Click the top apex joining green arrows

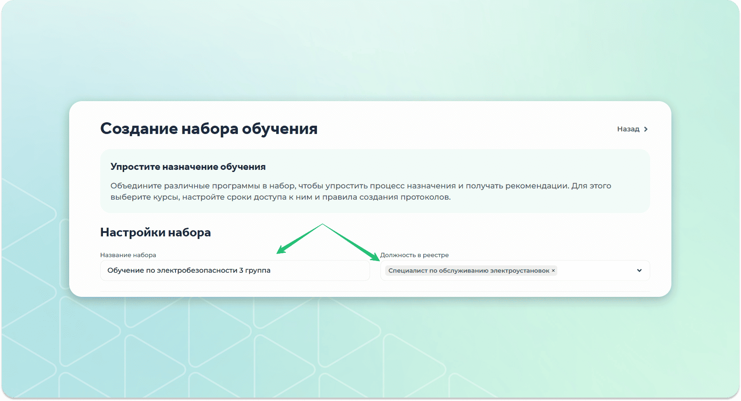[x=323, y=224]
